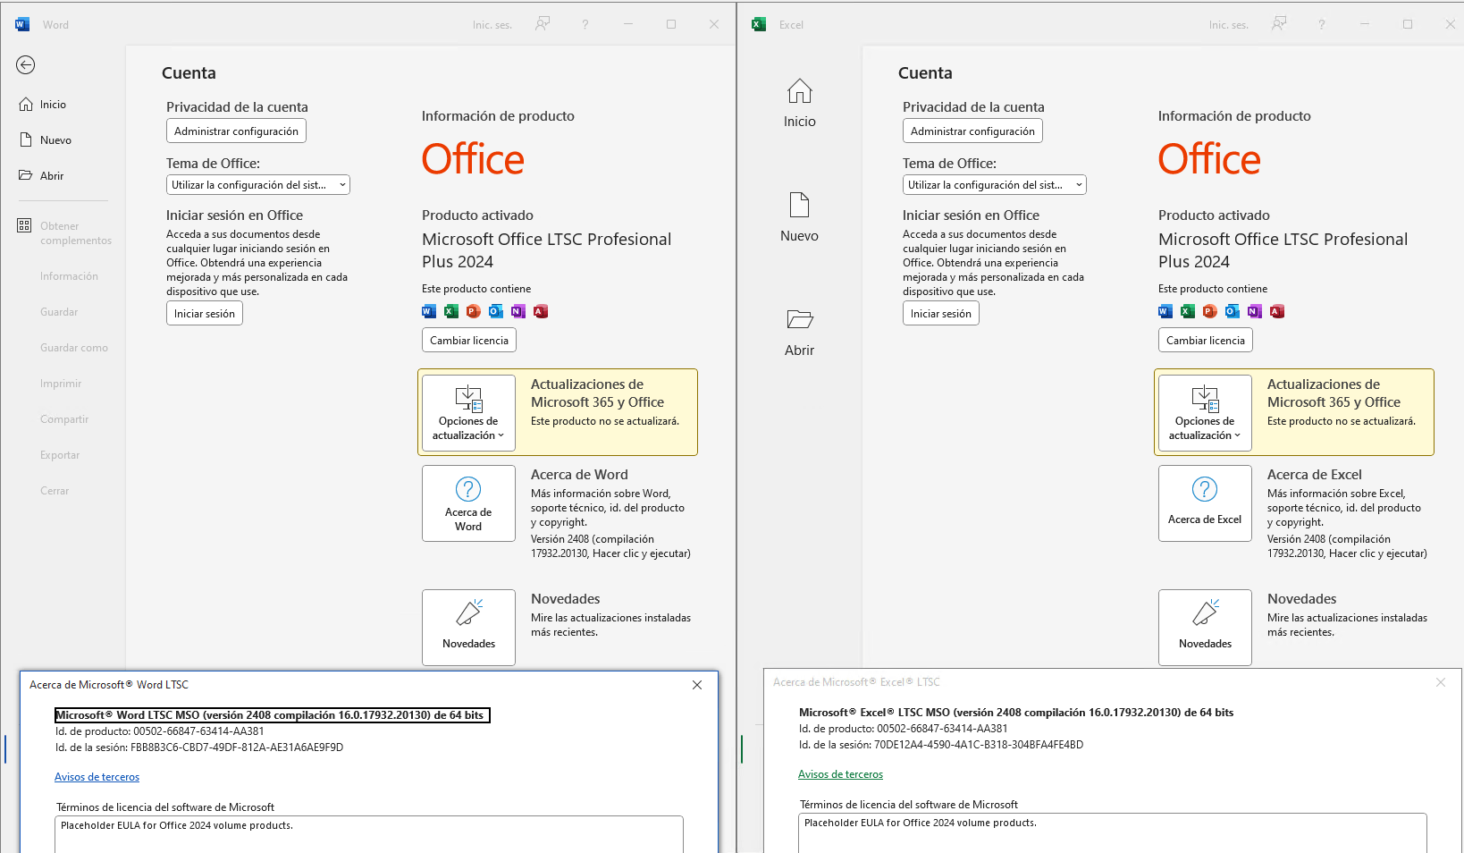This screenshot has width=1464, height=853.
Task: Click help question mark in Excel title bar
Action: coord(1322,24)
